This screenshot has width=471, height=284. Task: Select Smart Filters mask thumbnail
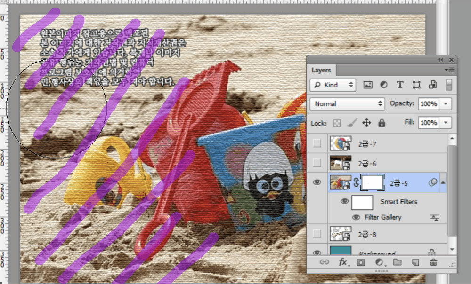tap(362, 203)
